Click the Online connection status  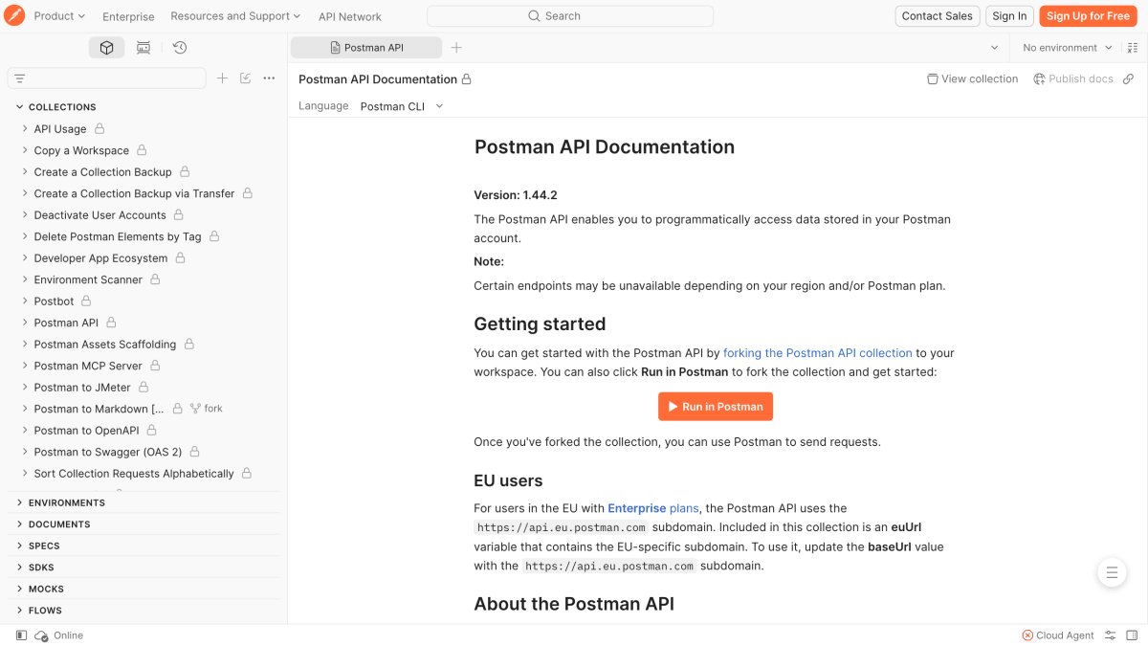[x=59, y=635]
